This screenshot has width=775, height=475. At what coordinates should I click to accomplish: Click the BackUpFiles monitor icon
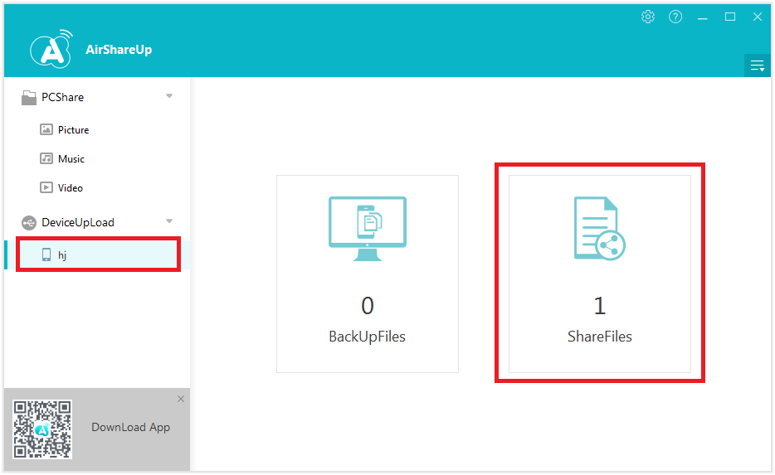tap(368, 229)
